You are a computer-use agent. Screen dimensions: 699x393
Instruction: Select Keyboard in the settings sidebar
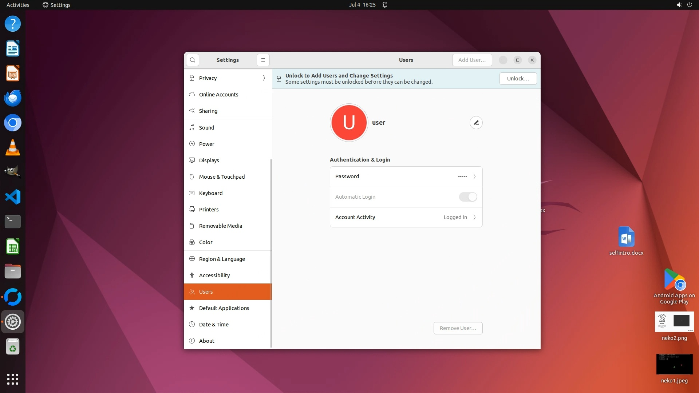coord(211,193)
